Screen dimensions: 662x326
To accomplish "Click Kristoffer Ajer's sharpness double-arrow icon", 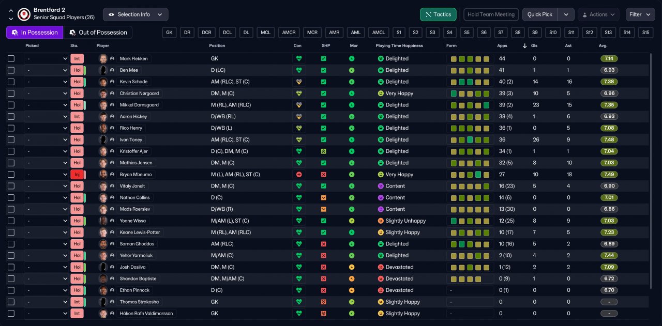I will pyautogui.click(x=324, y=151).
